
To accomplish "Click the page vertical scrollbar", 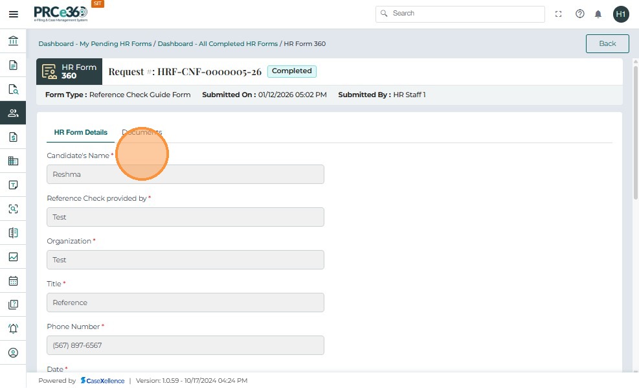I will [x=635, y=131].
